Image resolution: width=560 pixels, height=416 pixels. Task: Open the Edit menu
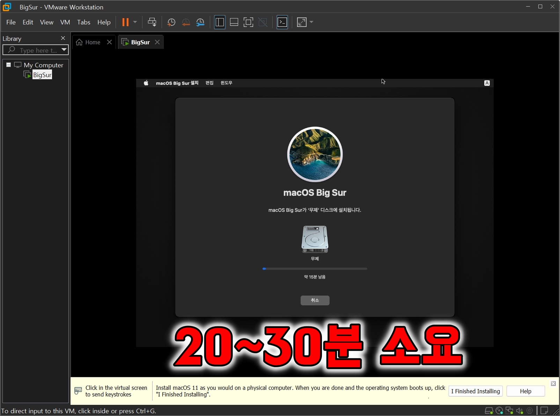(28, 22)
